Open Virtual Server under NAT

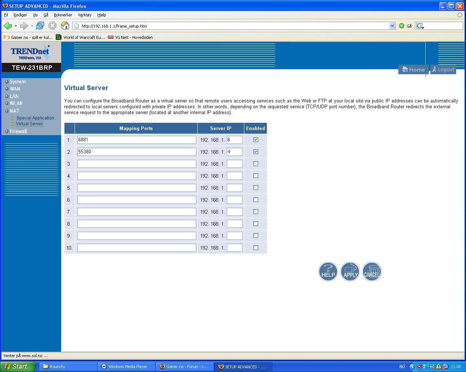[29, 124]
